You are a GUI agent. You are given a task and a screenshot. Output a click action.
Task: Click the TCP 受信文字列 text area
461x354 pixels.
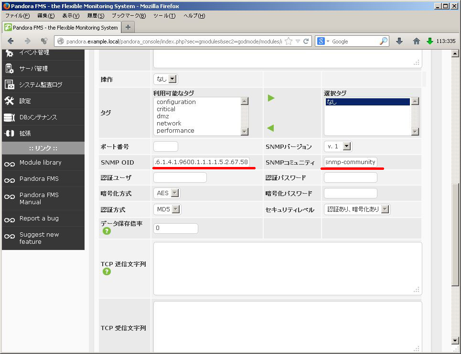coord(288,327)
